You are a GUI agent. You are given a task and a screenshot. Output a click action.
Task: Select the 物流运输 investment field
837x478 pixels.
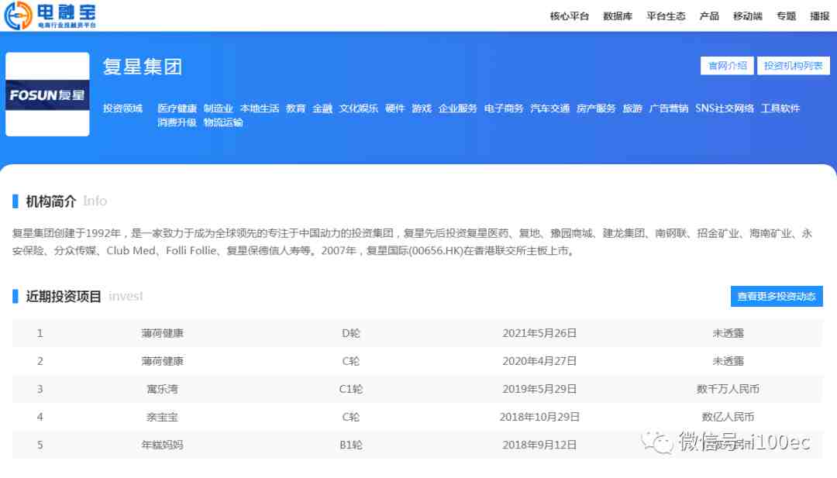click(223, 122)
